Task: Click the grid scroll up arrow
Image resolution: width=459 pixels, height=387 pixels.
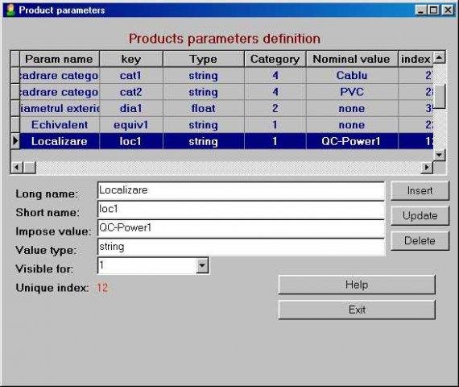Action: (x=439, y=57)
